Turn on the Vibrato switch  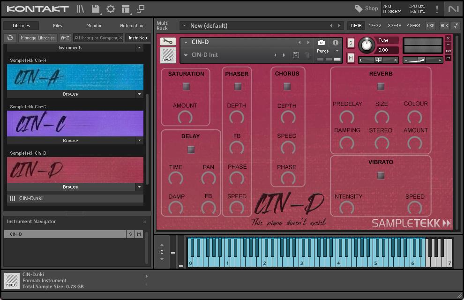pos(381,175)
